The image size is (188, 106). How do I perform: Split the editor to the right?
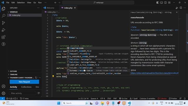pyautogui.click(x=181, y=8)
